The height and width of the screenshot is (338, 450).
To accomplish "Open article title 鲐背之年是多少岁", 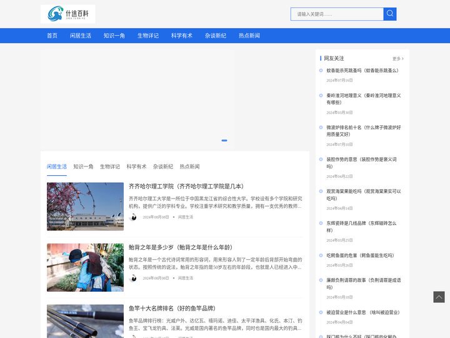I will 181,247.
